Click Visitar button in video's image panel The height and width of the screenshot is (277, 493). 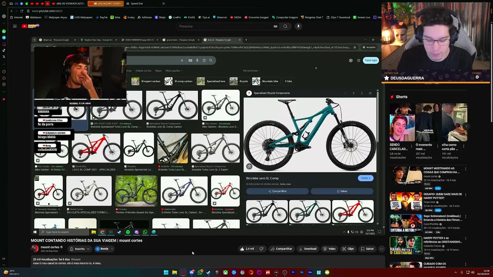[x=366, y=178]
